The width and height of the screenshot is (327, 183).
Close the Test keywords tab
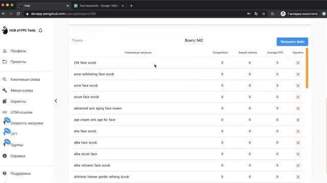[123, 6]
